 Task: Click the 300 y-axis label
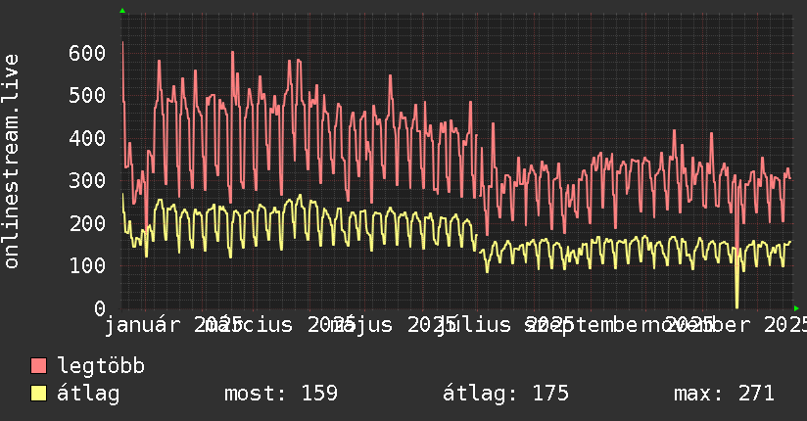87,181
